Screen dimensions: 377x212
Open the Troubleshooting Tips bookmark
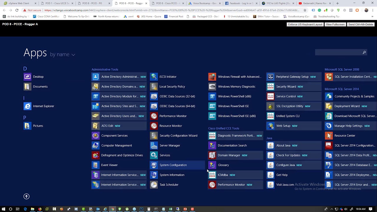coord(327,16)
